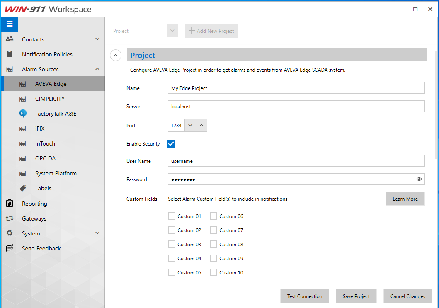Click the System gear icon
This screenshot has width=439, height=308.
coord(10,233)
